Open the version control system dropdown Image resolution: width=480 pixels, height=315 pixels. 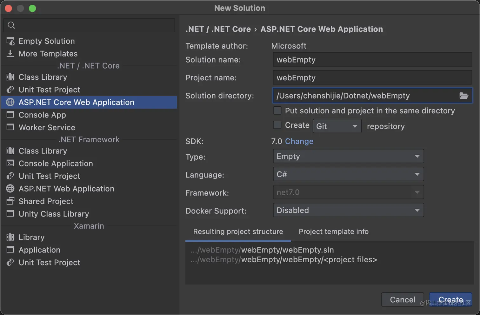(x=337, y=126)
